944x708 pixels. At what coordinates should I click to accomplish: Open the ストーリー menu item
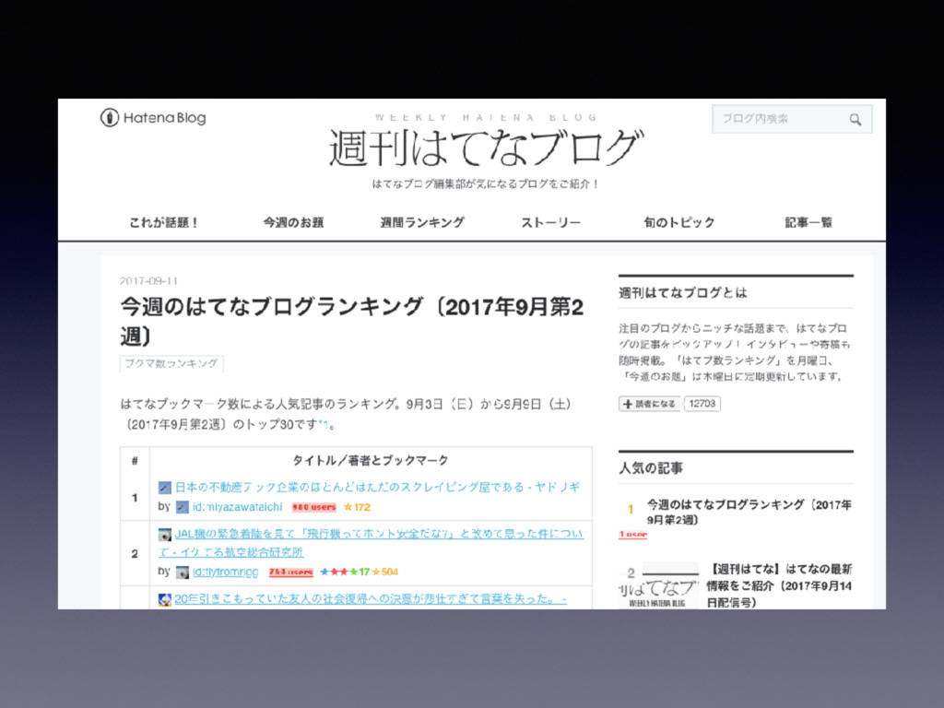(551, 222)
